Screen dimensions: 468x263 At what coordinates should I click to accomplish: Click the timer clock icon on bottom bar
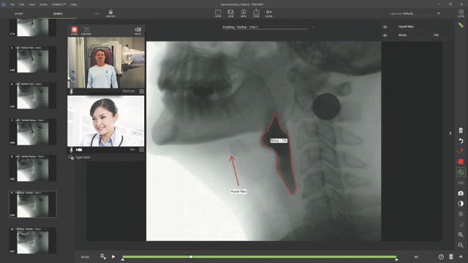tap(441, 256)
